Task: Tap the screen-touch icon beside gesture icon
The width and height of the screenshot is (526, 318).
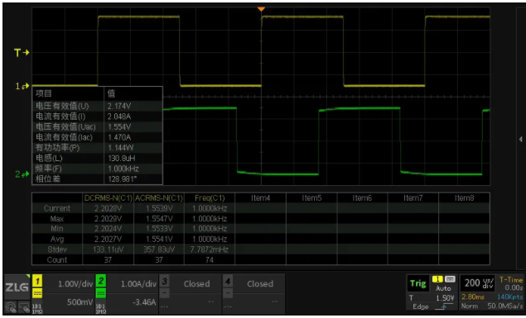Action: [24, 306]
